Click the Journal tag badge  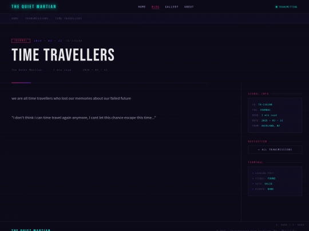pos(21,40)
